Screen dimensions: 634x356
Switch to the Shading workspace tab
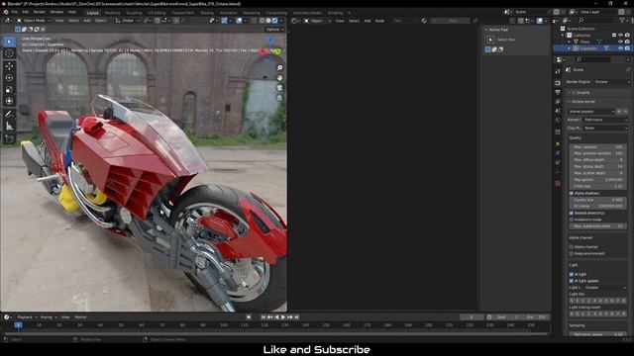(207, 13)
